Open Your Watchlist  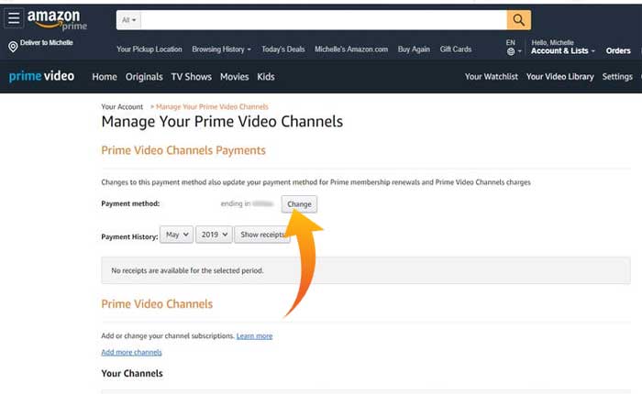tap(492, 77)
